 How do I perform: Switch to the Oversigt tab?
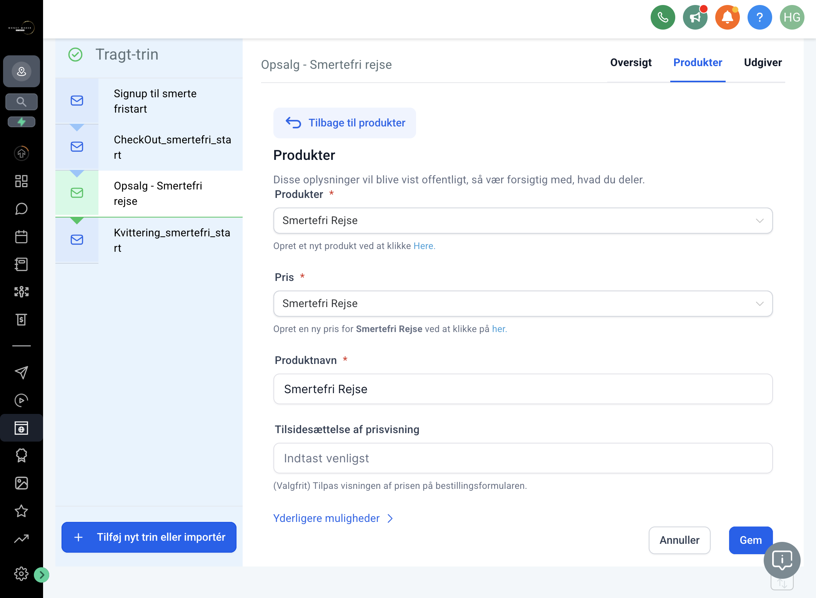point(631,63)
